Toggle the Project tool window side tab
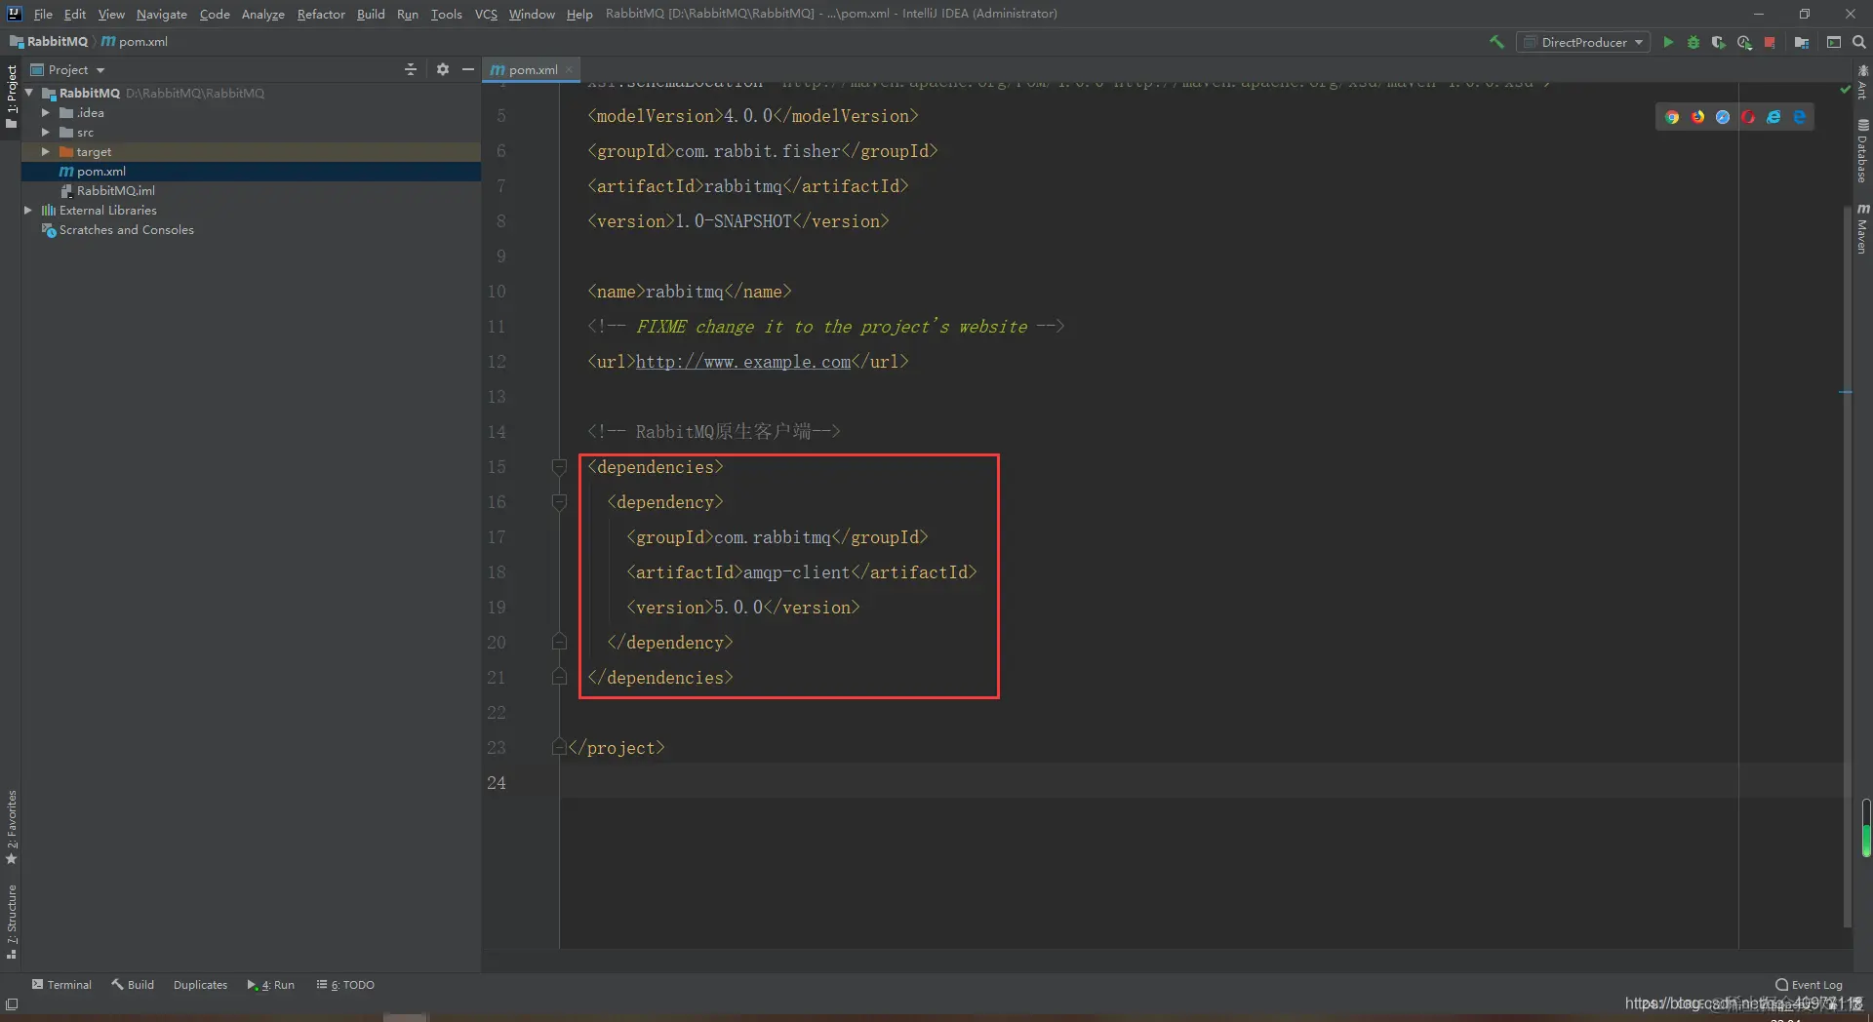The height and width of the screenshot is (1022, 1873). (12, 96)
